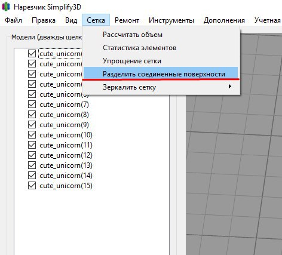This screenshot has height=255, width=282.
Task: Select the cute_unicorn(8) model name
Action: click(64, 115)
